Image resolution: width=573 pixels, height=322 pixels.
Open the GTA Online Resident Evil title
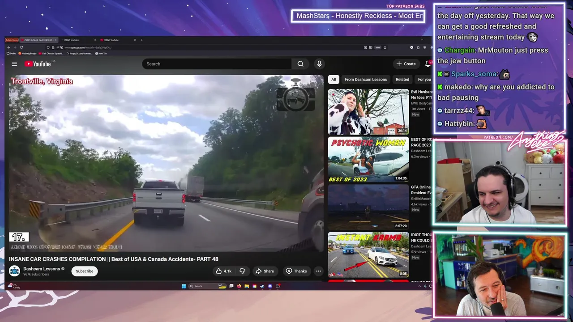coord(421,189)
